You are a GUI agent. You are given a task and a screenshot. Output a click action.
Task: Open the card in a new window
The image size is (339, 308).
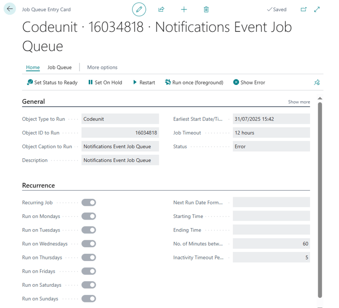(x=303, y=9)
